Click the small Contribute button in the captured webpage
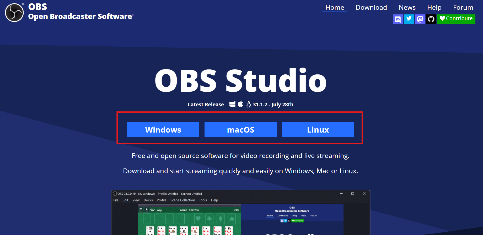This screenshot has height=235, width=483. [x=298, y=221]
